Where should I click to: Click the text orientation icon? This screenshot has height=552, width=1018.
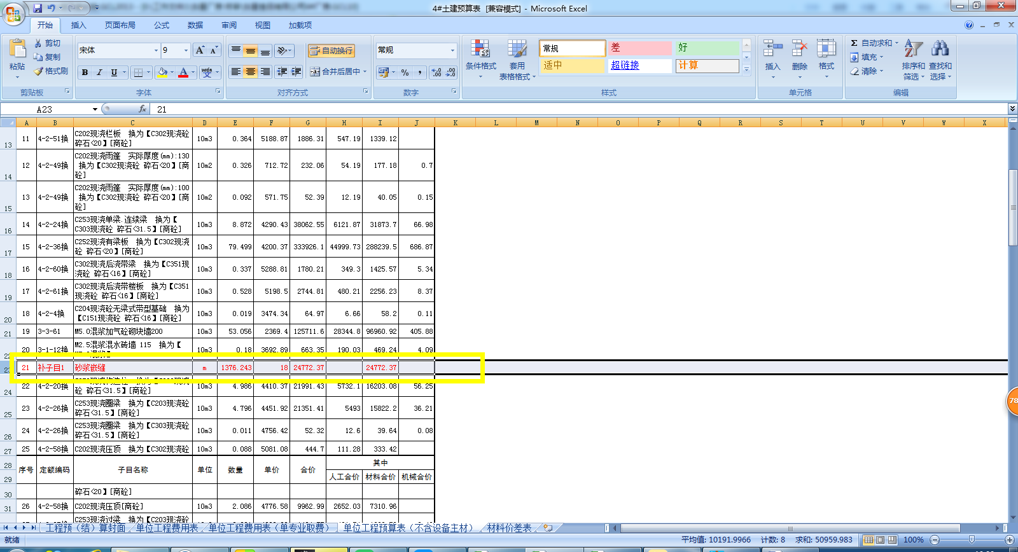tap(282, 50)
